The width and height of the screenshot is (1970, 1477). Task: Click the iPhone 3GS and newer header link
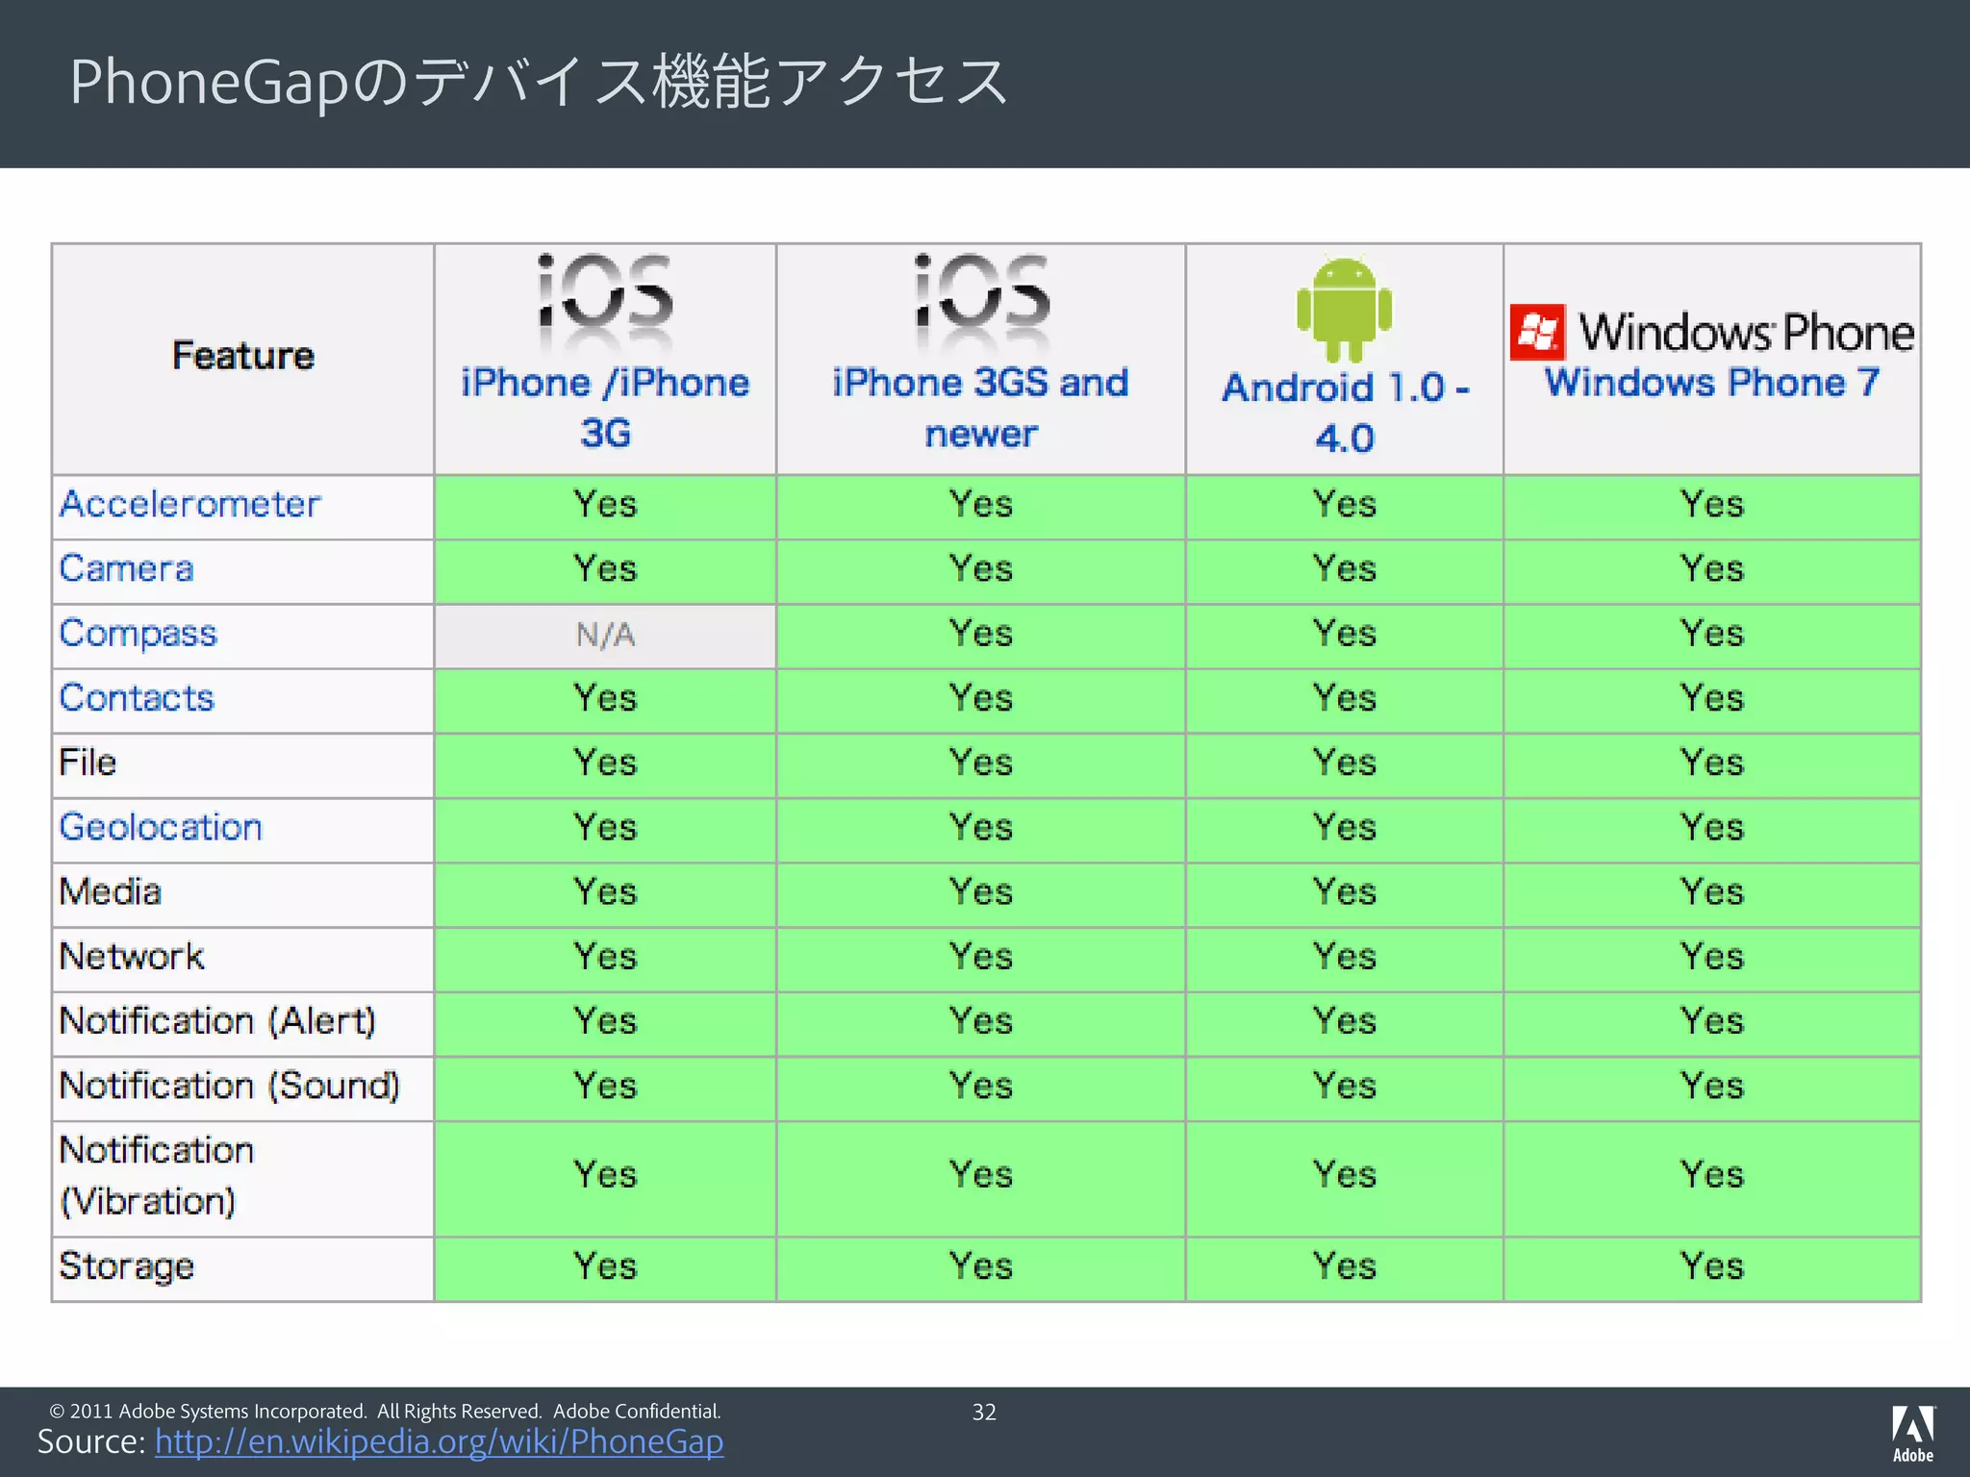coord(981,408)
